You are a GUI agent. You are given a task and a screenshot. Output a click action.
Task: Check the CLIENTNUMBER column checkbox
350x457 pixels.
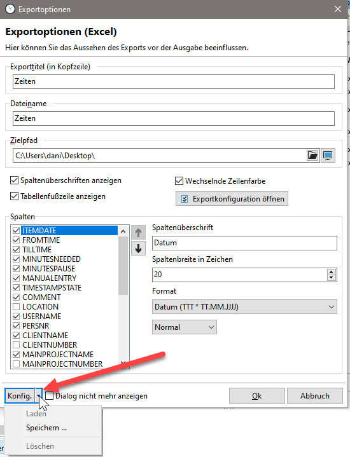click(x=17, y=344)
